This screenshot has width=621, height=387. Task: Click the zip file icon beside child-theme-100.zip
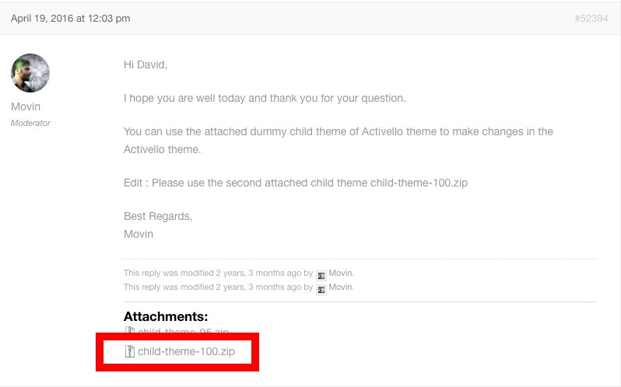coord(130,352)
